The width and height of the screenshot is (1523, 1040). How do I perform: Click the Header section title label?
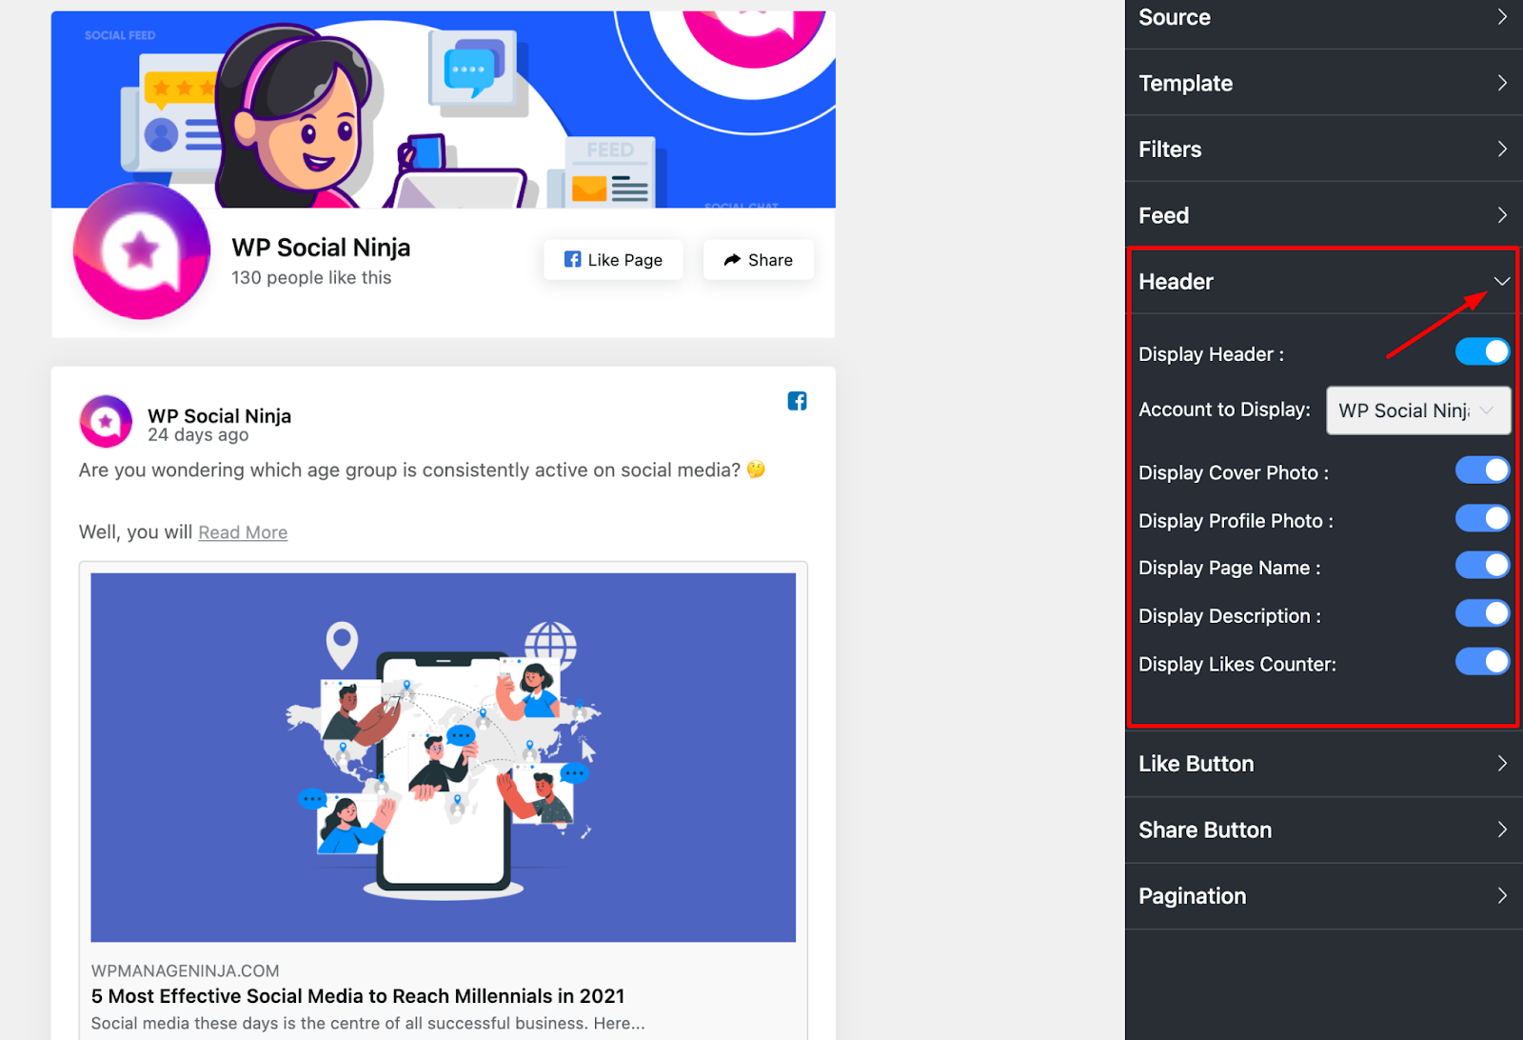click(x=1176, y=282)
